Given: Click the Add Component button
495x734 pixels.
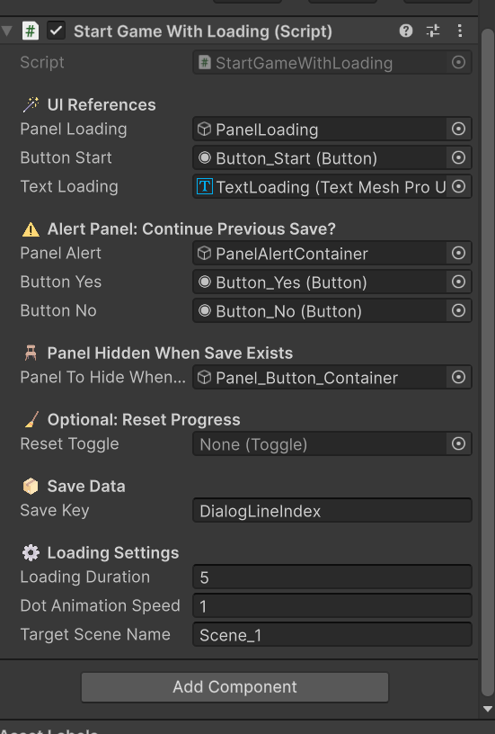Looking at the screenshot, I should coord(234,687).
